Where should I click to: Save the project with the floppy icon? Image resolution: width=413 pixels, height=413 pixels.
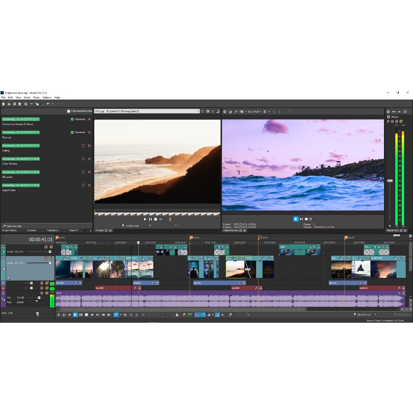pyautogui.click(x=15, y=104)
